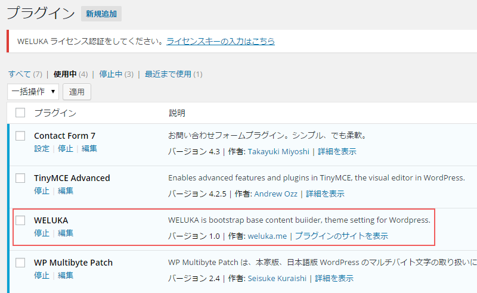Click the WP Multibyte Patch plugin name
Viewport: 477px width, 293px height.
click(x=73, y=262)
